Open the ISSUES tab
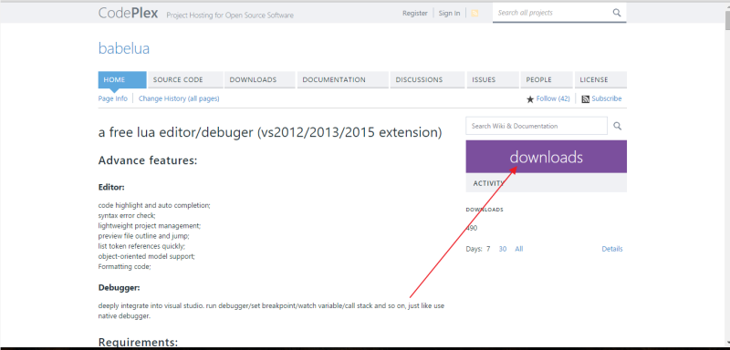Viewport: 730px width, 350px height. click(x=493, y=80)
